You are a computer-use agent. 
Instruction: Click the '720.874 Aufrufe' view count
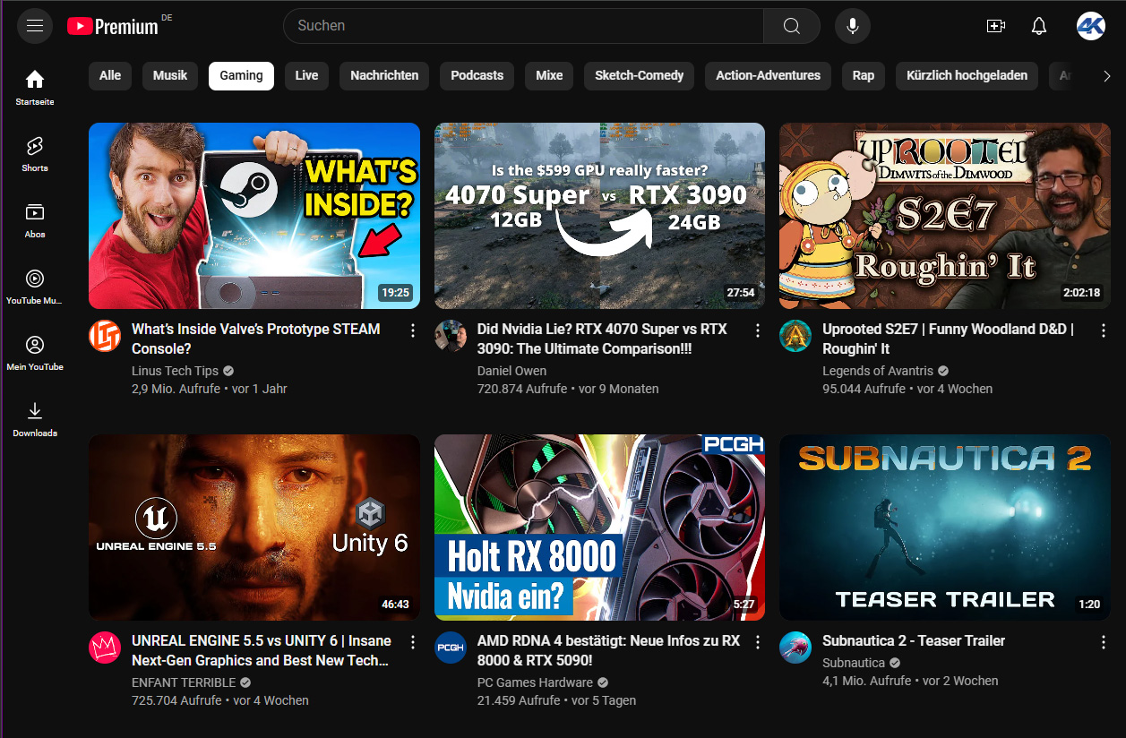(x=522, y=389)
